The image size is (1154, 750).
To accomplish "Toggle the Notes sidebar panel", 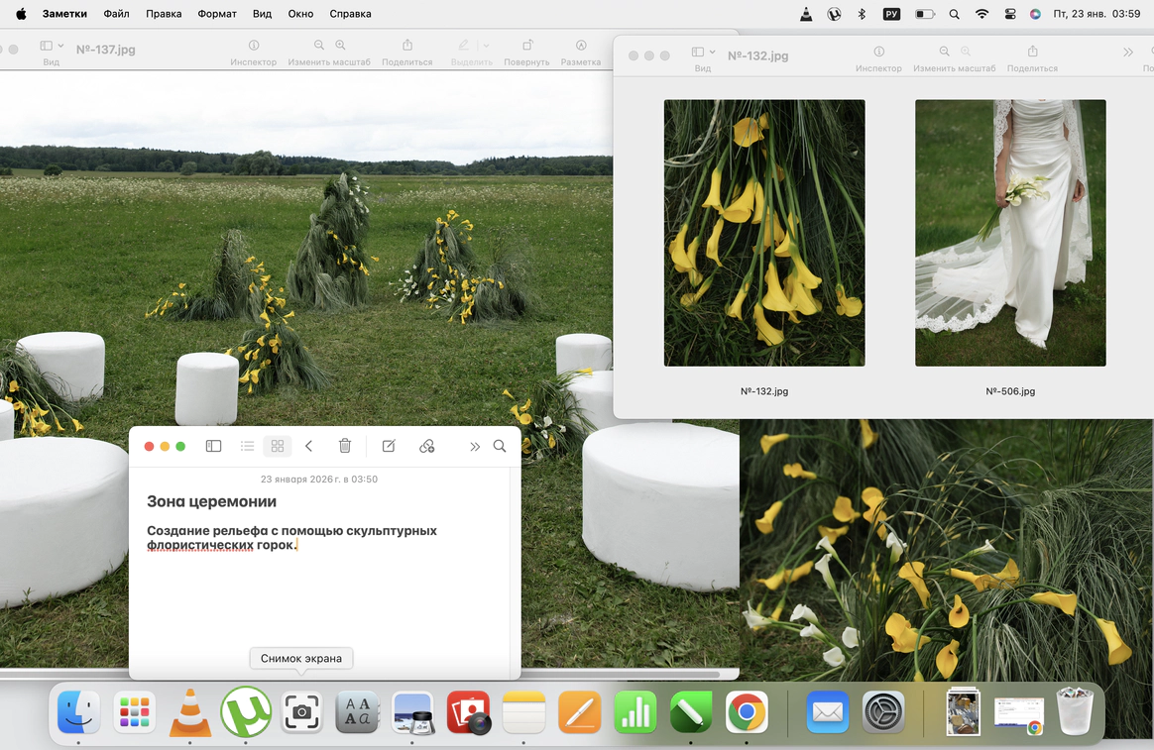I will (213, 446).
